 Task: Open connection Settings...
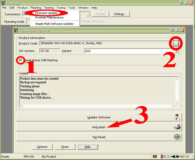click(x=120, y=14)
